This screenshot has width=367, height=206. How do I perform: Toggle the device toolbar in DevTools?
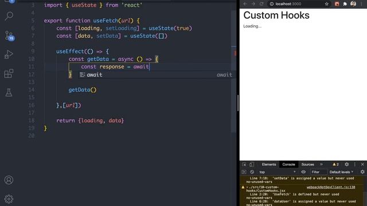point(252,164)
